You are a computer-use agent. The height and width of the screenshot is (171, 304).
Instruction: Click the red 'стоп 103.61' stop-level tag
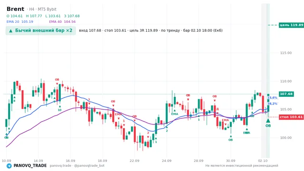[291, 117]
